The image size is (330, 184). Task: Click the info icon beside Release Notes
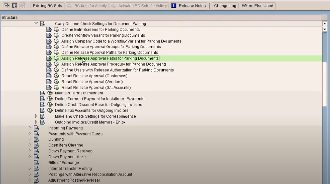point(174,6)
